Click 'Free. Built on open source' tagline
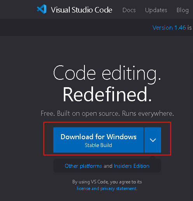 tap(107, 113)
